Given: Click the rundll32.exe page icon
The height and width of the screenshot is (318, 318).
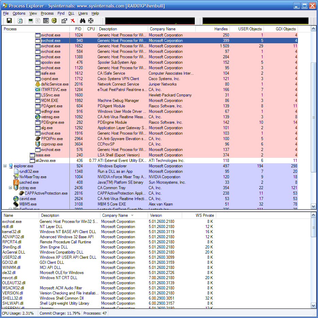Looking at the screenshot, I should 16,171.
